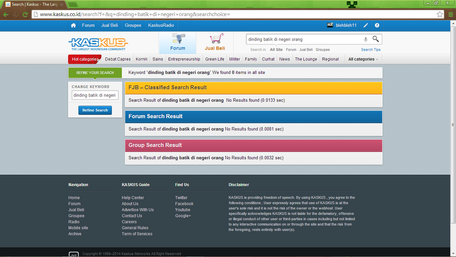Viewport: 456px width, 257px height.
Task: Set search scope to Jual Beli under Search in
Action: [x=306, y=50]
